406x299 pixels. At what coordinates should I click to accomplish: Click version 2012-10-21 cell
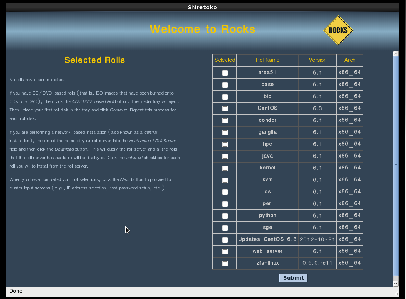pyautogui.click(x=317, y=239)
